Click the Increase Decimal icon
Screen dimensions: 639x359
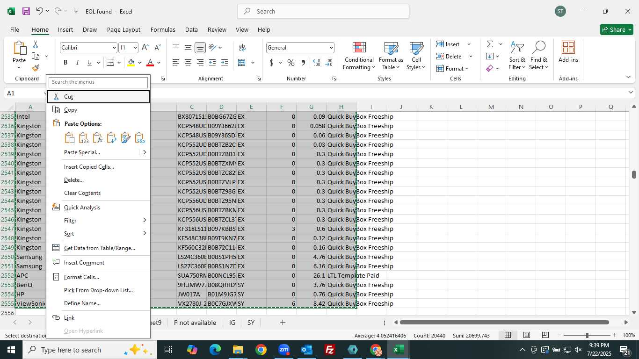click(x=317, y=63)
